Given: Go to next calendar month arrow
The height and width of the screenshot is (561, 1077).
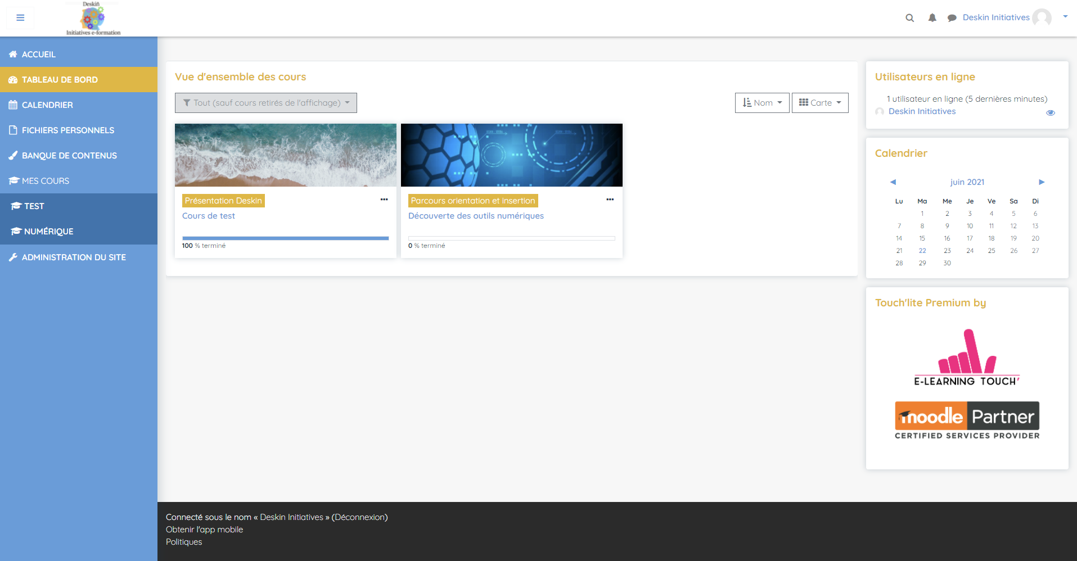Looking at the screenshot, I should (x=1041, y=182).
